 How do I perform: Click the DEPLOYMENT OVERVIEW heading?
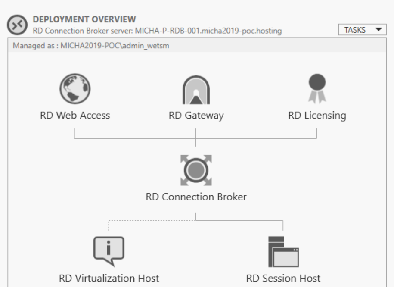[84, 19]
